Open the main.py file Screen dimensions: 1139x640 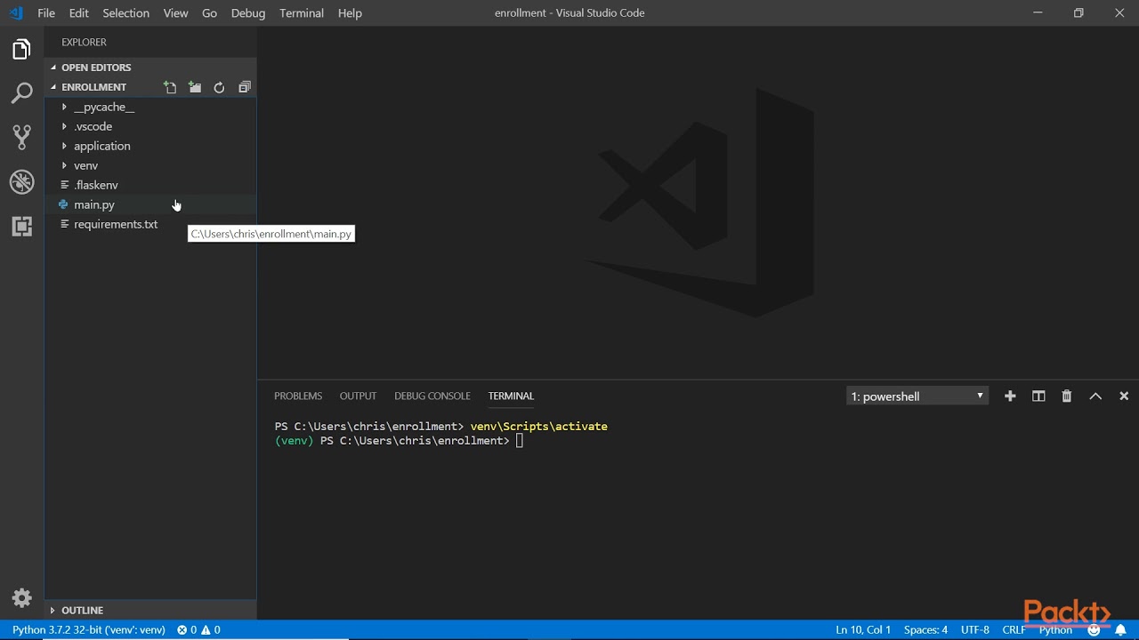click(x=94, y=204)
